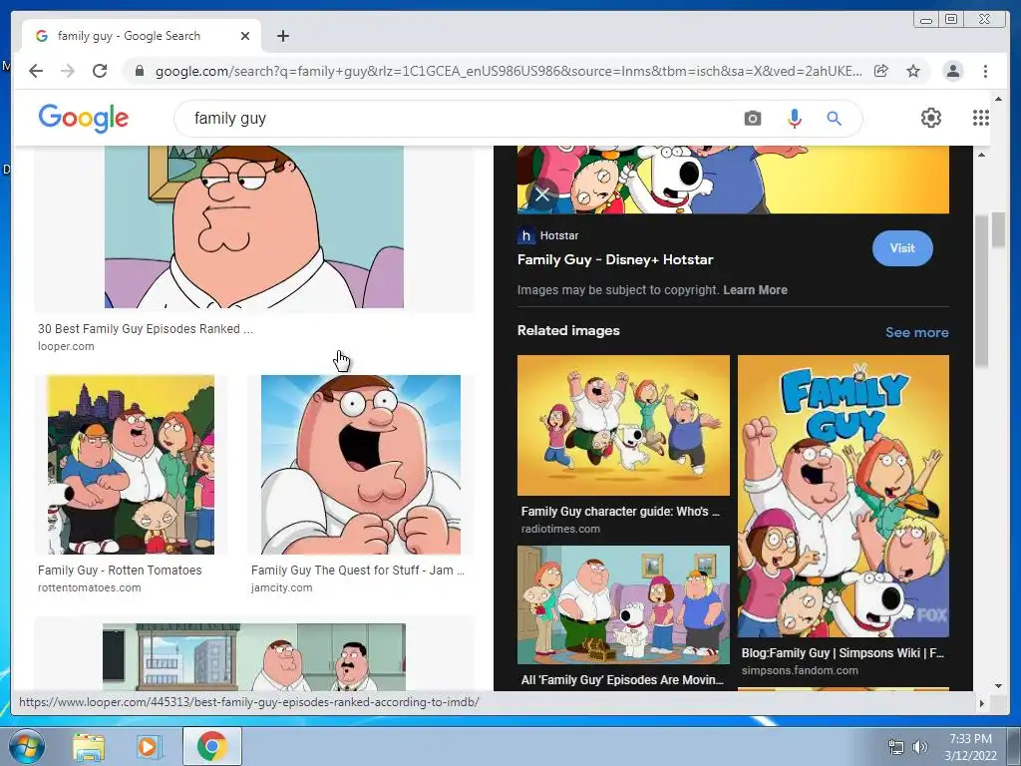1021x766 pixels.
Task: Close the image preview panel with the X
Action: tap(541, 193)
